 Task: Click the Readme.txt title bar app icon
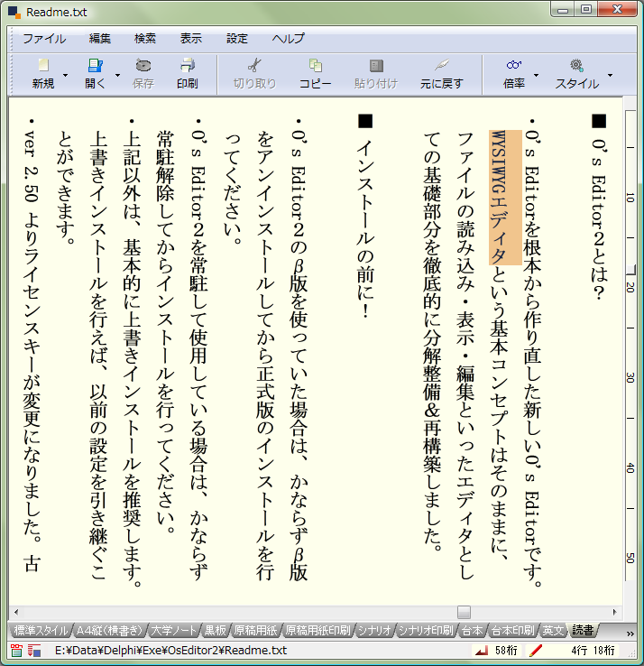coord(14,13)
